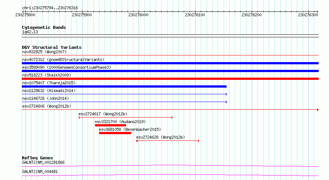Click the blue bar for esv3589090
Image resolution: width=329 pixels, height=180 pixels.
[170, 71]
